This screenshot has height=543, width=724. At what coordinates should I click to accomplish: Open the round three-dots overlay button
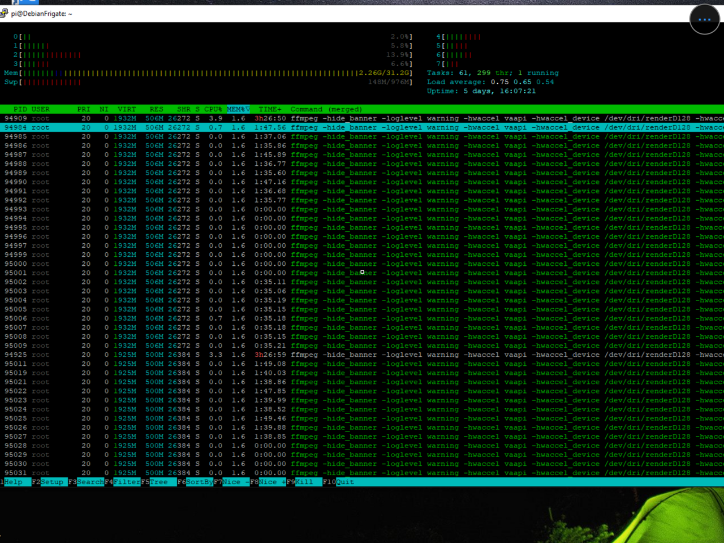click(x=705, y=19)
